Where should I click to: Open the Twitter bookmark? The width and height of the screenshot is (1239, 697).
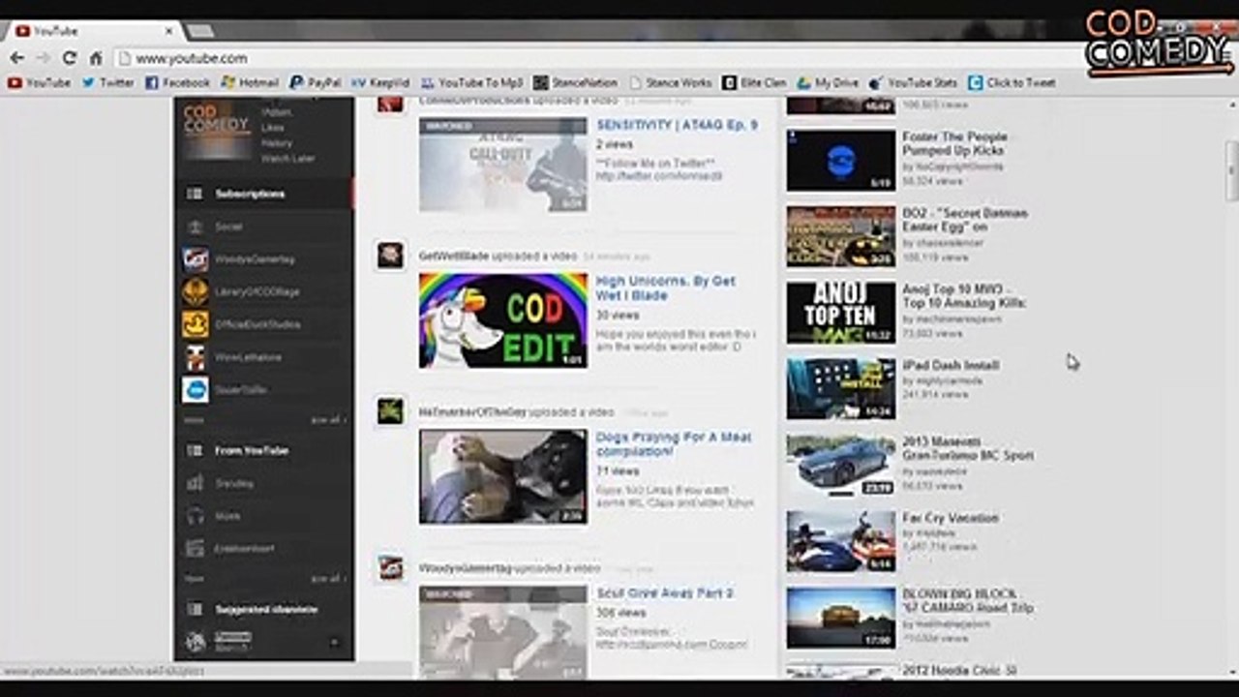tap(107, 83)
